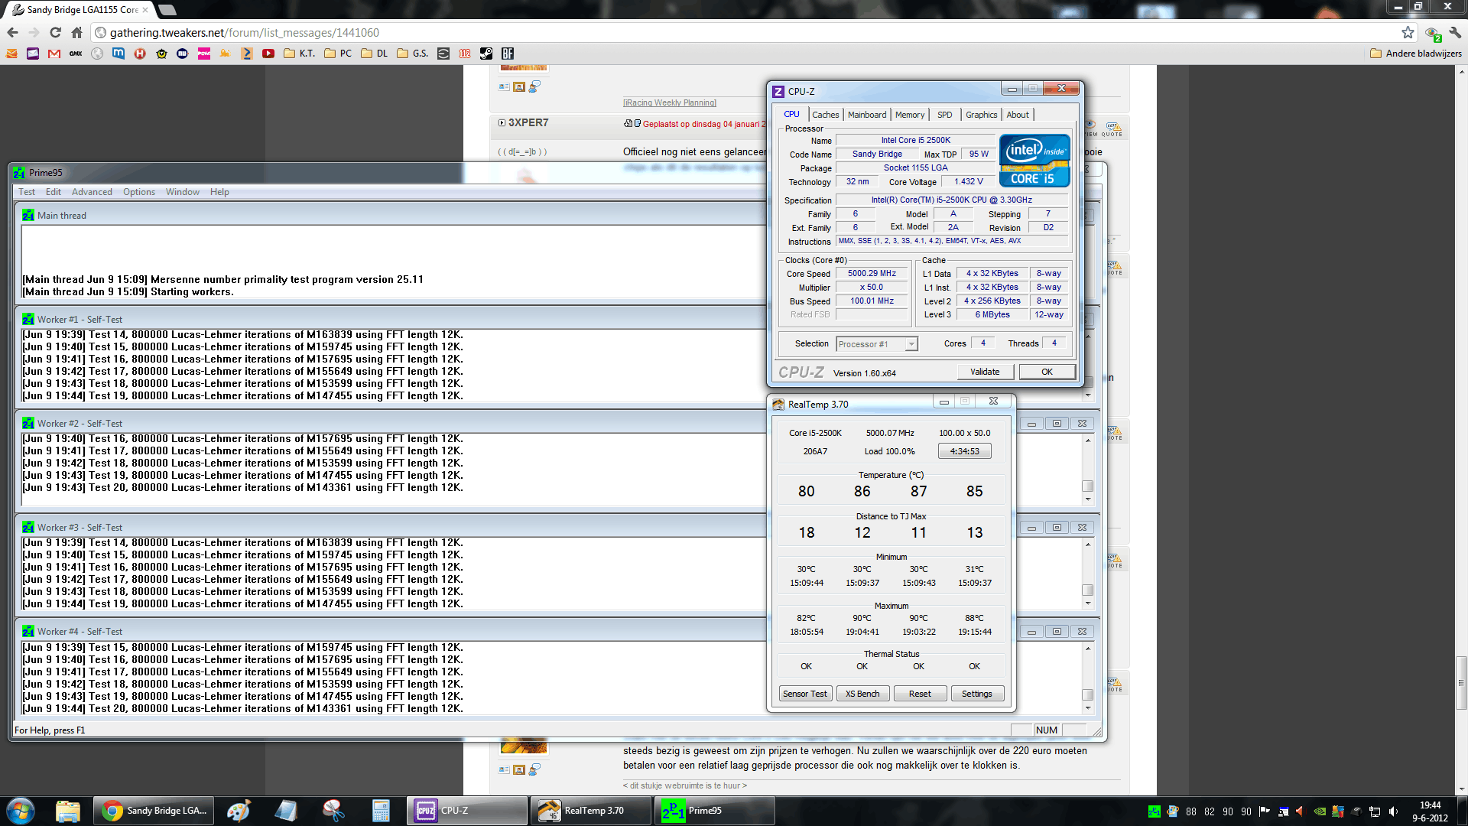Open the Steam bookmark icon
The width and height of the screenshot is (1468, 826).
(486, 54)
